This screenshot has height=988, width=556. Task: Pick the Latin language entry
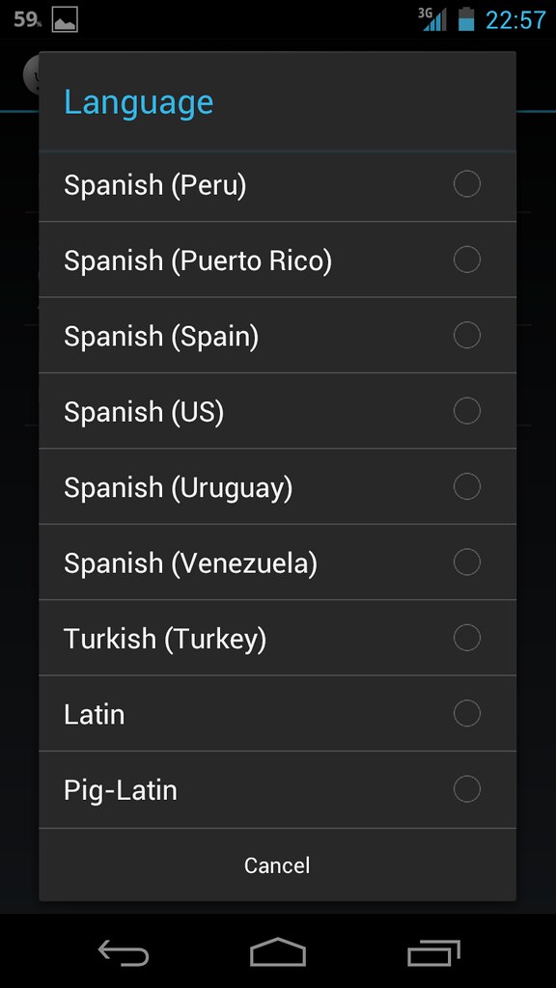[x=277, y=713]
